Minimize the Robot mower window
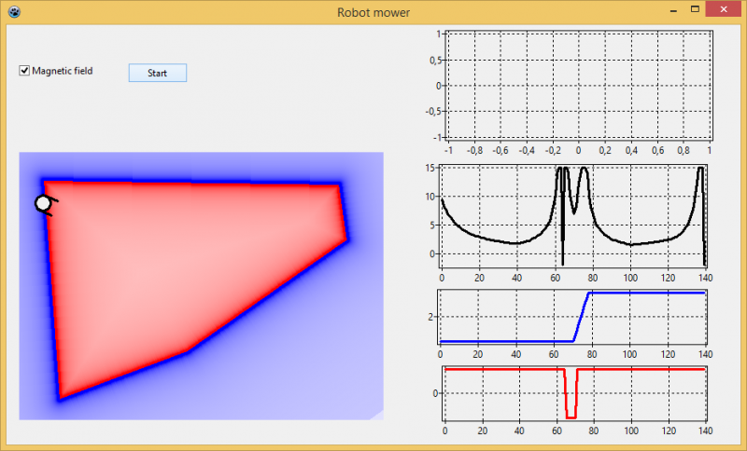 pyautogui.click(x=673, y=10)
